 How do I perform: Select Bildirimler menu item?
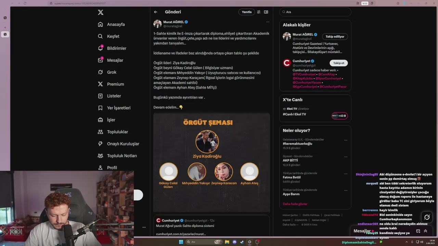click(x=117, y=48)
